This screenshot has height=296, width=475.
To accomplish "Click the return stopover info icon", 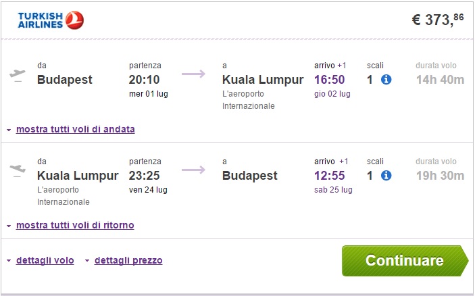I will pos(386,176).
